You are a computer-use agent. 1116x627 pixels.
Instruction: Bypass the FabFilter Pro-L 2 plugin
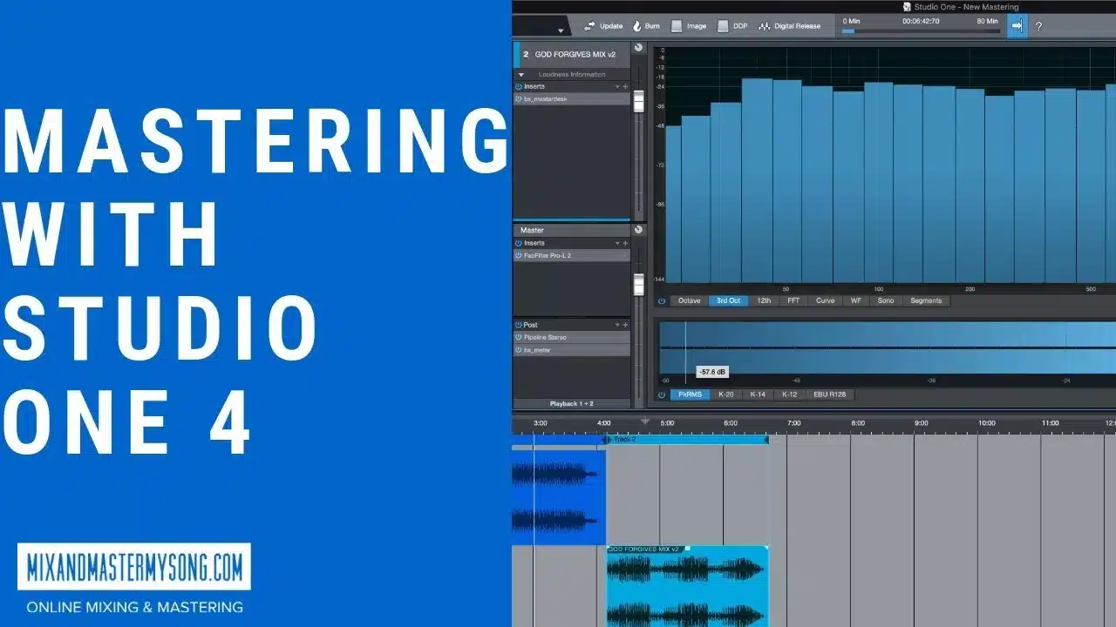click(x=518, y=256)
